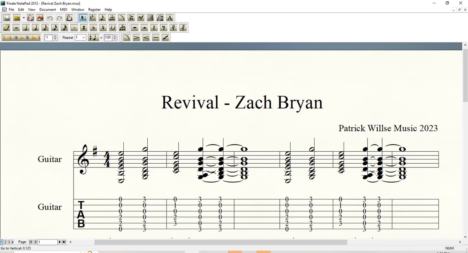468x253 pixels.
Task: Select the Tuplet tool
Action: pos(111,18)
